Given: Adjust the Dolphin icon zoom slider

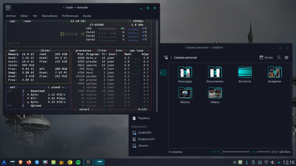Looking at the screenshot, I should coord(221,152).
